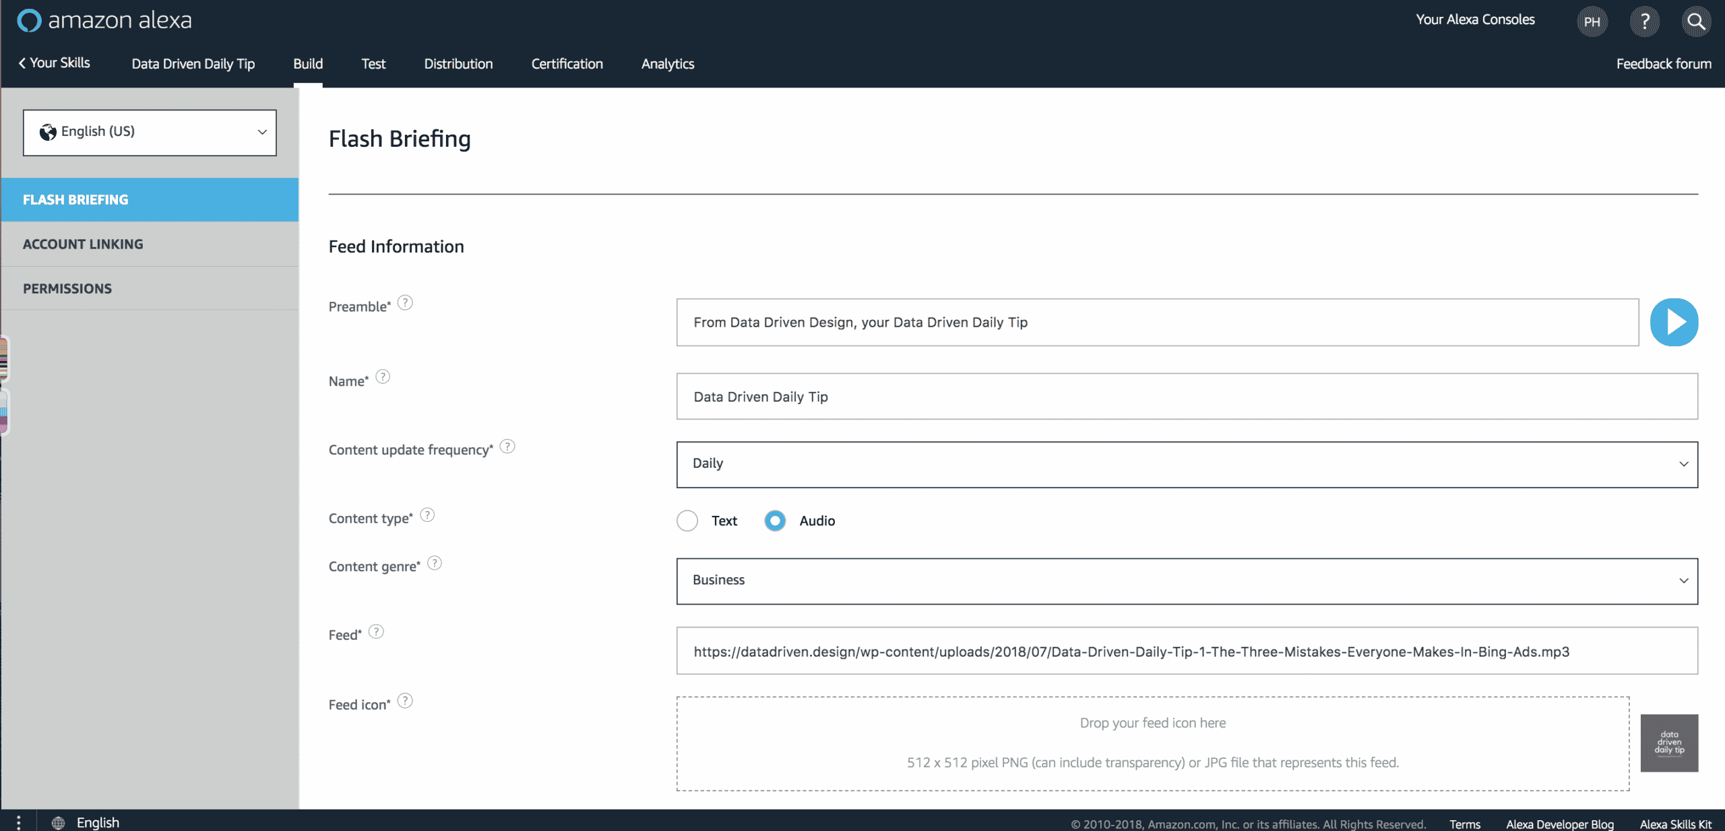The width and height of the screenshot is (1725, 831).
Task: Show help tooltip for Preamble
Action: pyautogui.click(x=405, y=303)
